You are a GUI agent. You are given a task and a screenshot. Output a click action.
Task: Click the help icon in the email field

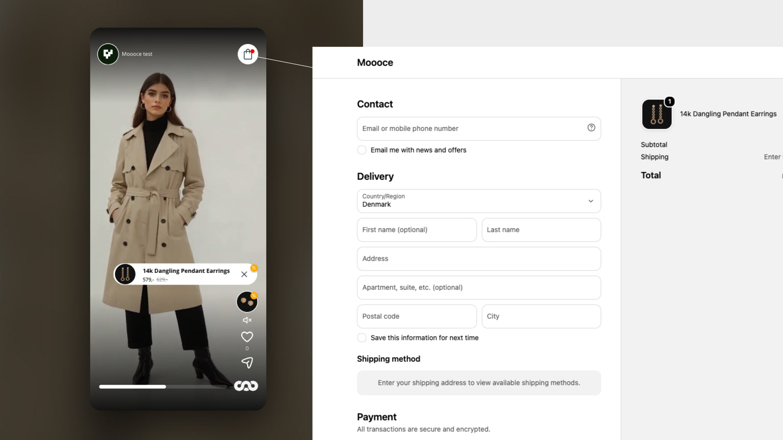click(x=591, y=128)
